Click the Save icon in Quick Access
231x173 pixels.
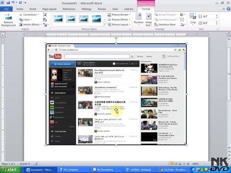pos(8,2)
